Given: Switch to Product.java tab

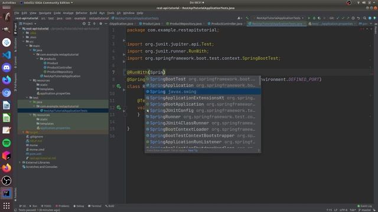Looking at the screenshot, I should point(149,24).
